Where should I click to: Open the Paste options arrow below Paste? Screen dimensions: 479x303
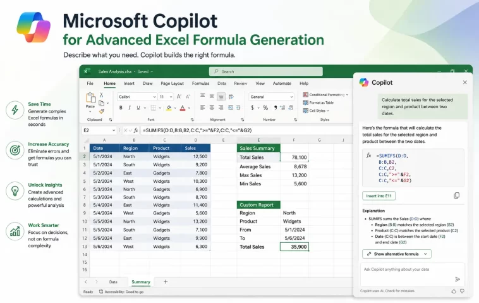coord(90,111)
